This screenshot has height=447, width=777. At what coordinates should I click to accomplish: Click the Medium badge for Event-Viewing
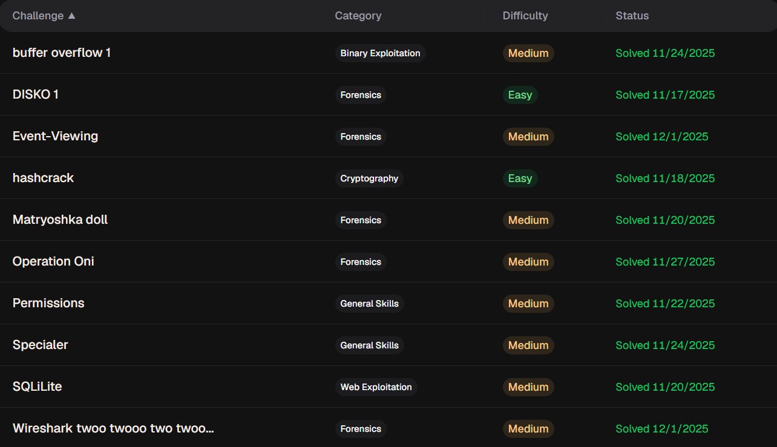[x=528, y=137]
